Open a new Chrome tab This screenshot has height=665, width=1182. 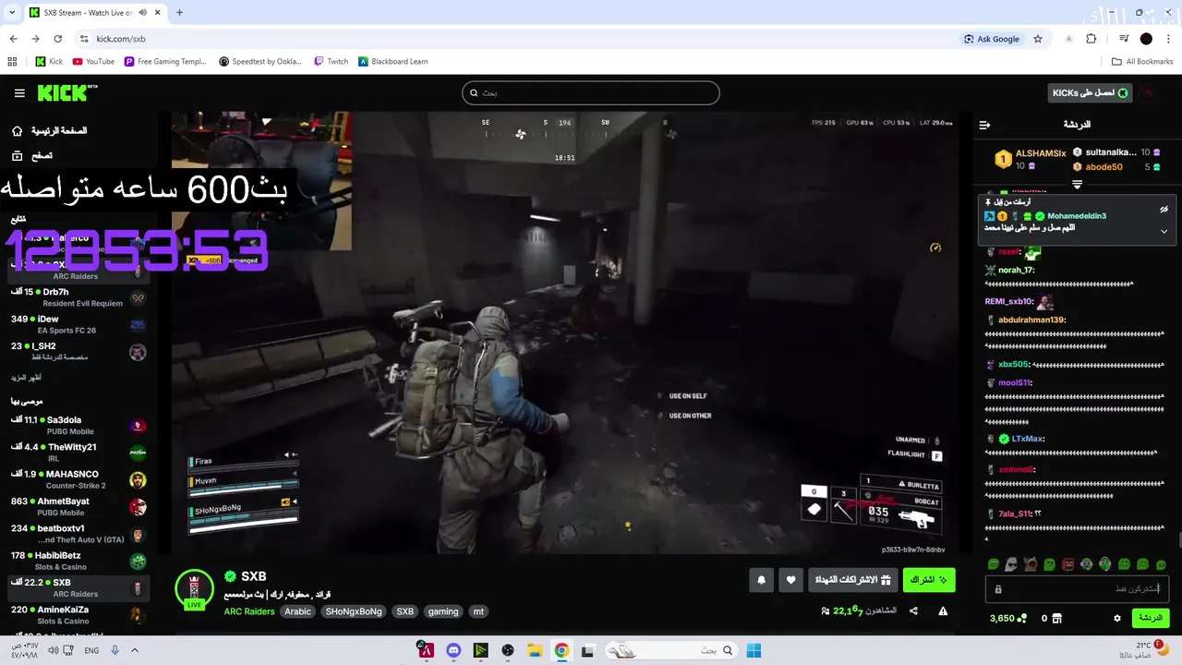[x=179, y=13]
